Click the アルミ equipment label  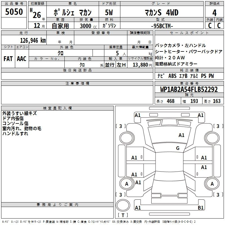pyautogui.click(x=194, y=76)
